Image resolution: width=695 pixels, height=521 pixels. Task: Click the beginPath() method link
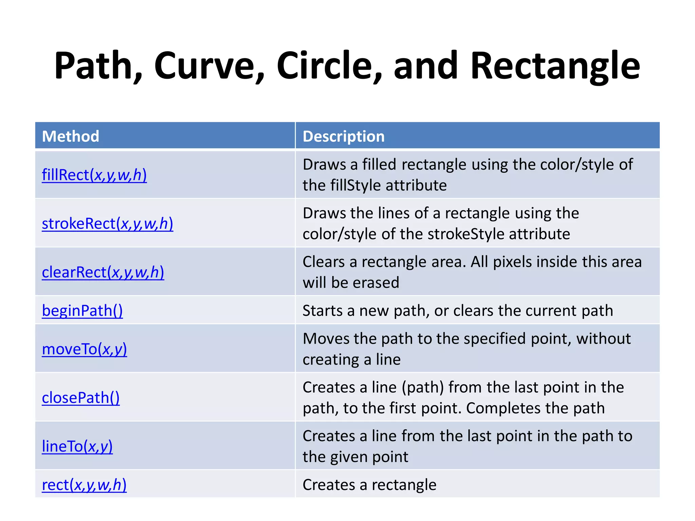click(x=82, y=311)
